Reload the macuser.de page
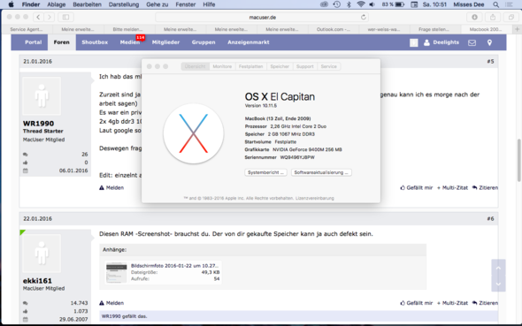 364,17
